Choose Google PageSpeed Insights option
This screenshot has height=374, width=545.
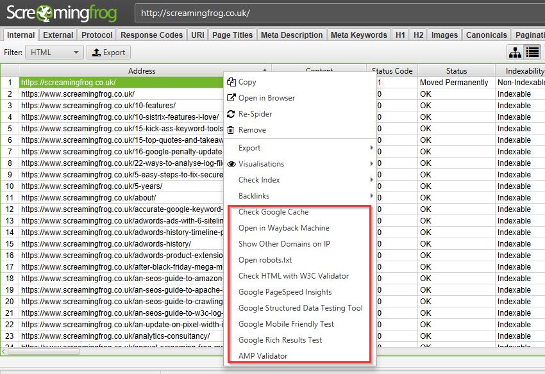click(285, 292)
